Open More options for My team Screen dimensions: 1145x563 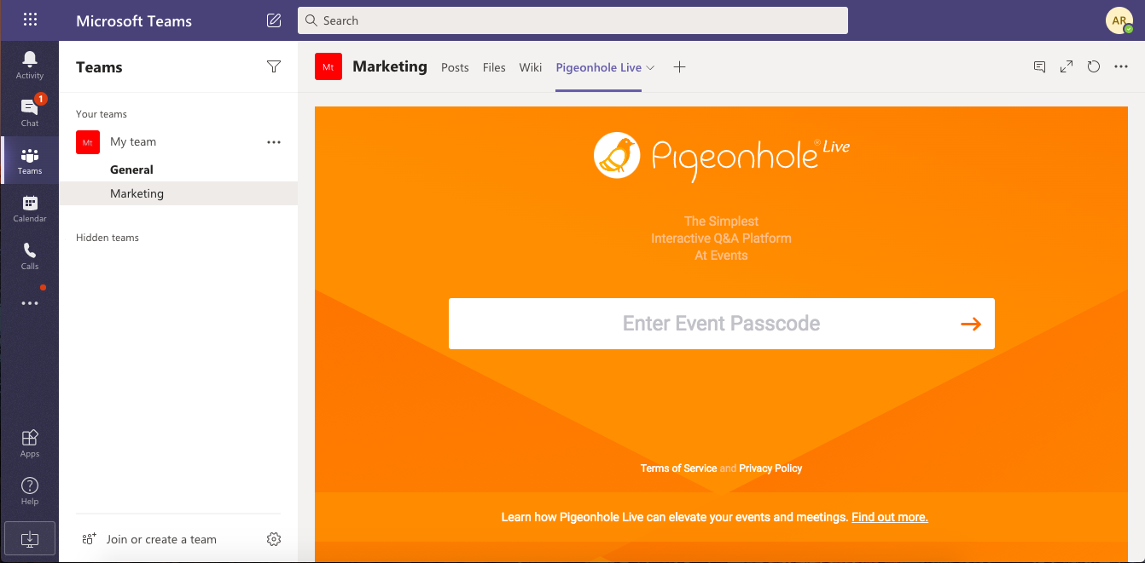point(274,142)
